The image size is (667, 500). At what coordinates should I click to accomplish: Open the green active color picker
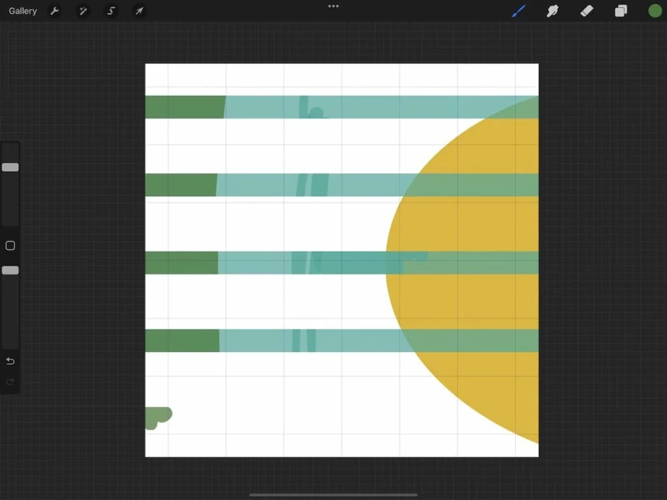(655, 11)
